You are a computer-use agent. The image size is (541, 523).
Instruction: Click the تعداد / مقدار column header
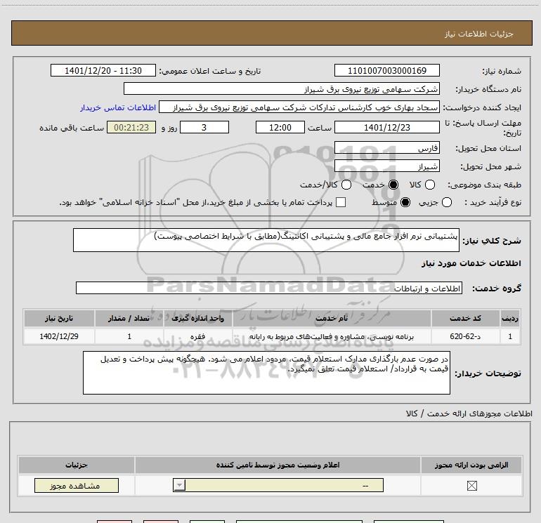click(129, 318)
